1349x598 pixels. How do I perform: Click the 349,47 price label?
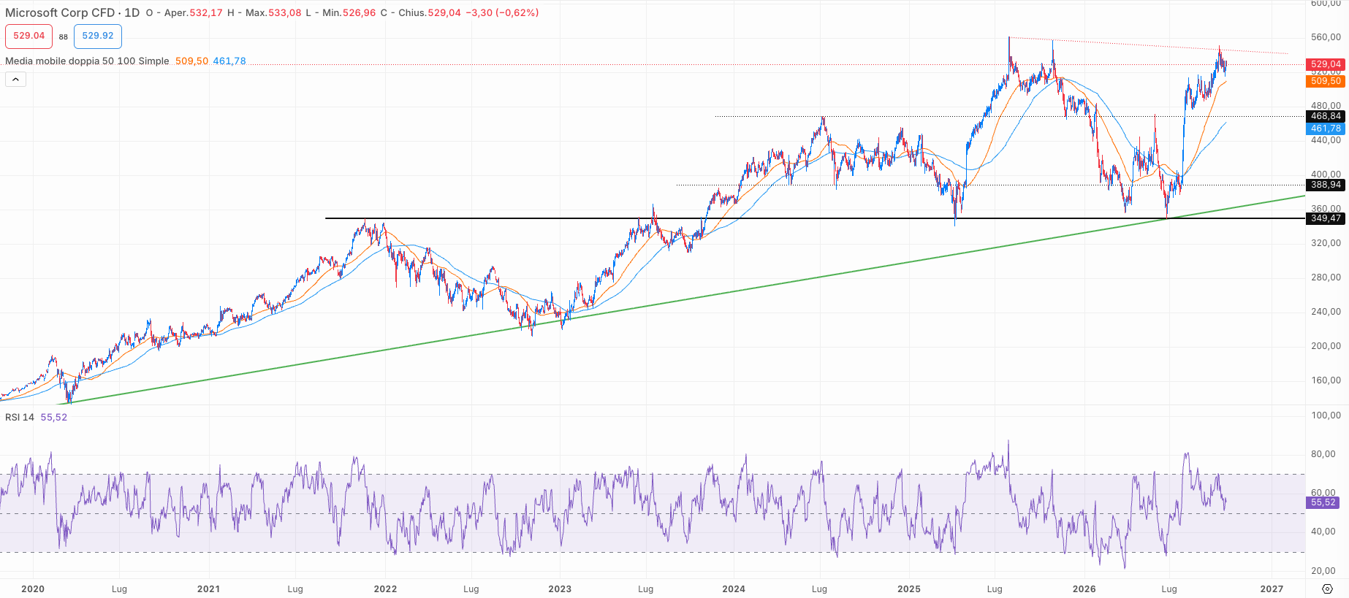click(1326, 218)
